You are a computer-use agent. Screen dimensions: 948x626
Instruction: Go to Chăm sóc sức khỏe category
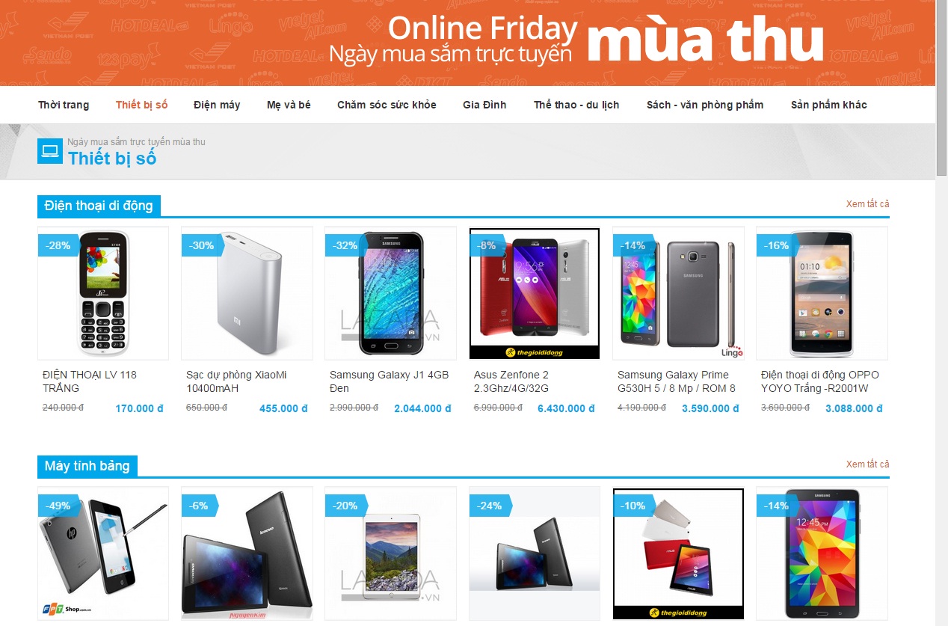tap(387, 105)
